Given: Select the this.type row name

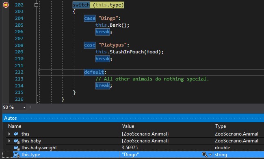Looking at the screenshot, I should (x=30, y=155).
